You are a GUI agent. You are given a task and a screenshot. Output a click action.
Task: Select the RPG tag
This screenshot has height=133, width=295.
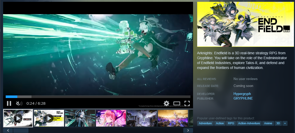[x=231, y=123]
